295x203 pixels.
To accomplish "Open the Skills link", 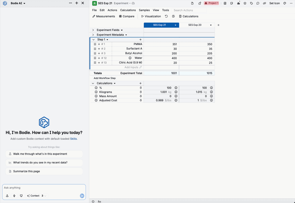I will pos(73,139).
